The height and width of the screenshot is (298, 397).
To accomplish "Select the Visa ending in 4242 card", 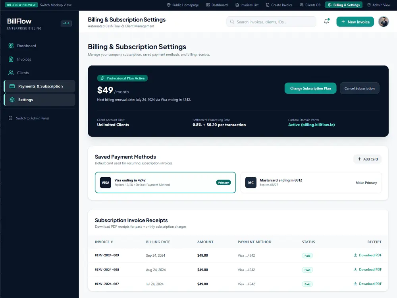I will click(165, 182).
